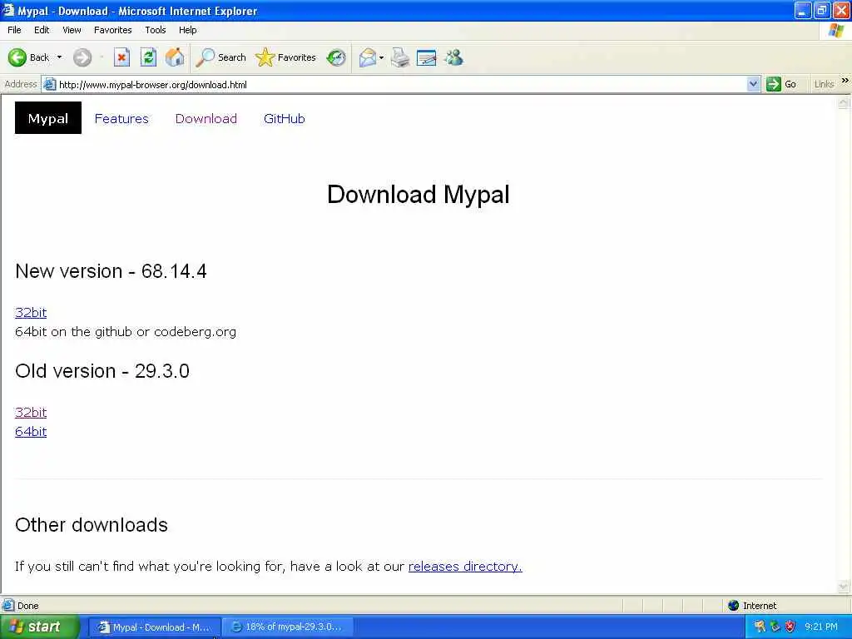Download new version 68.14.4 32bit link
This screenshot has height=639, width=852.
[31, 313]
